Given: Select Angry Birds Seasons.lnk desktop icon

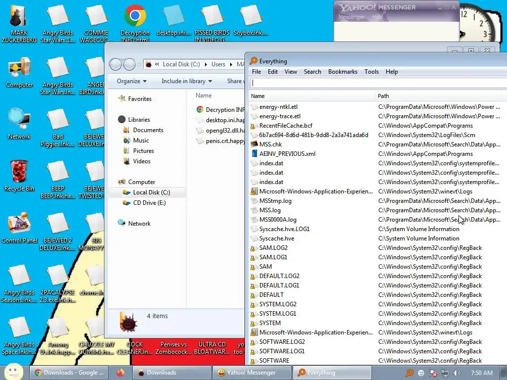Looking at the screenshot, I should [x=19, y=284].
